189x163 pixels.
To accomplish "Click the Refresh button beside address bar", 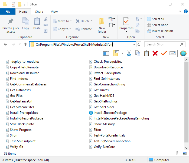I will [139, 45].
